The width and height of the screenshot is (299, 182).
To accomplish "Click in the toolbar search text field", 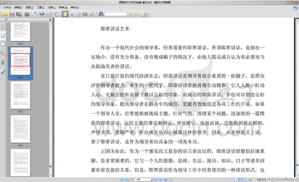I will pos(116,14).
